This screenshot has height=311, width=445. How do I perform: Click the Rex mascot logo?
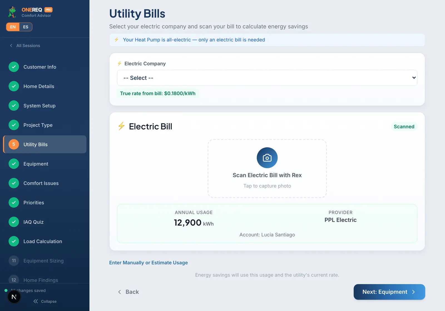[12, 12]
